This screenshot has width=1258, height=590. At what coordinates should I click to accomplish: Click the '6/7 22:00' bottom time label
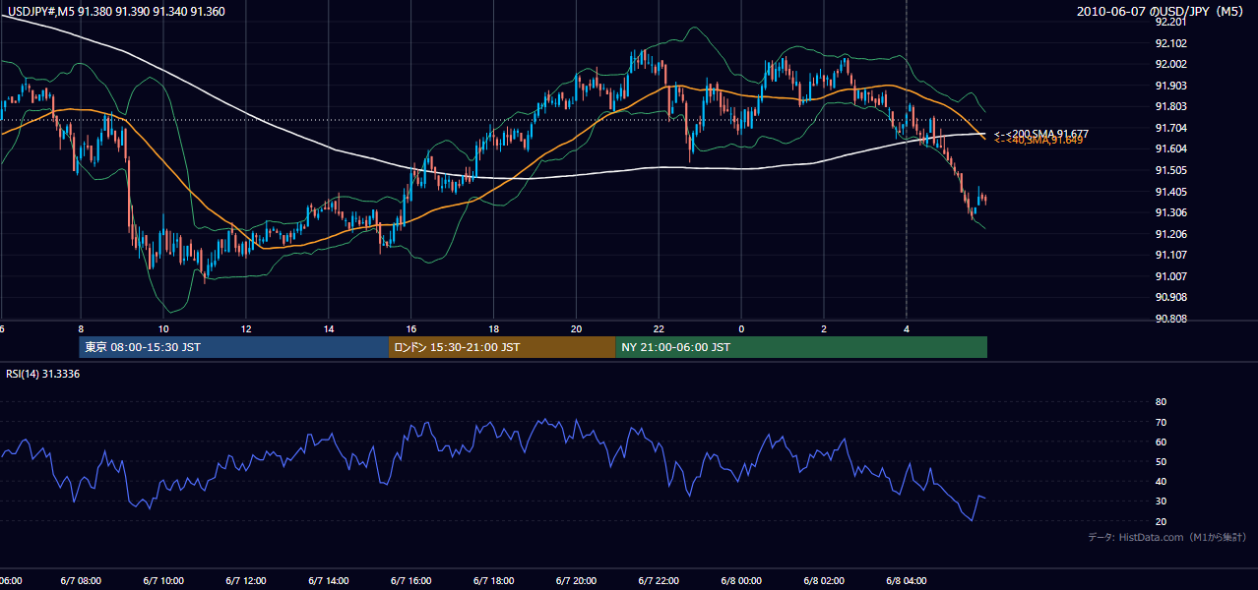coord(660,581)
